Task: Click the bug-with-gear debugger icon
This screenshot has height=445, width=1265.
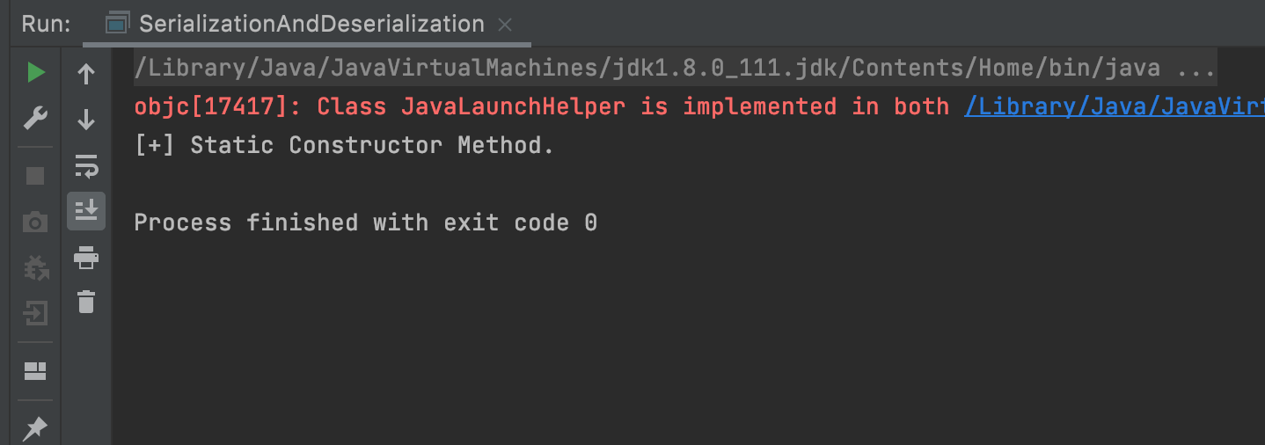Action: click(35, 267)
